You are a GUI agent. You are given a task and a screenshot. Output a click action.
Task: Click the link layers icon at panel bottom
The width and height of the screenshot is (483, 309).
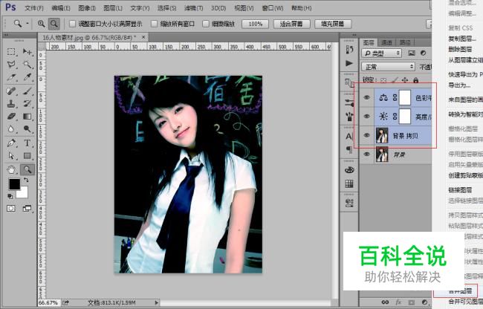(x=385, y=302)
